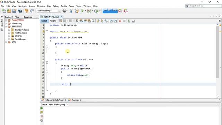Click the globe browser icon in toolbar

(65, 11)
